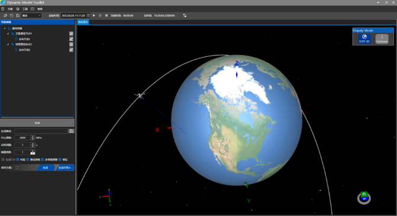Open the scene type dropdown in toolbar
Image resolution: width=397 pixels, height=216 pixels.
point(31,15)
